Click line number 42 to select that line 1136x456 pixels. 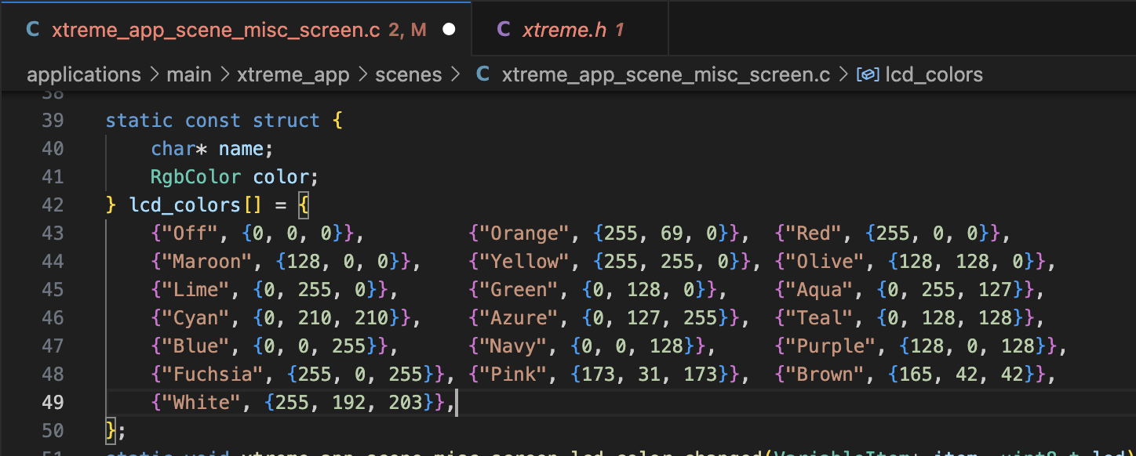point(52,204)
